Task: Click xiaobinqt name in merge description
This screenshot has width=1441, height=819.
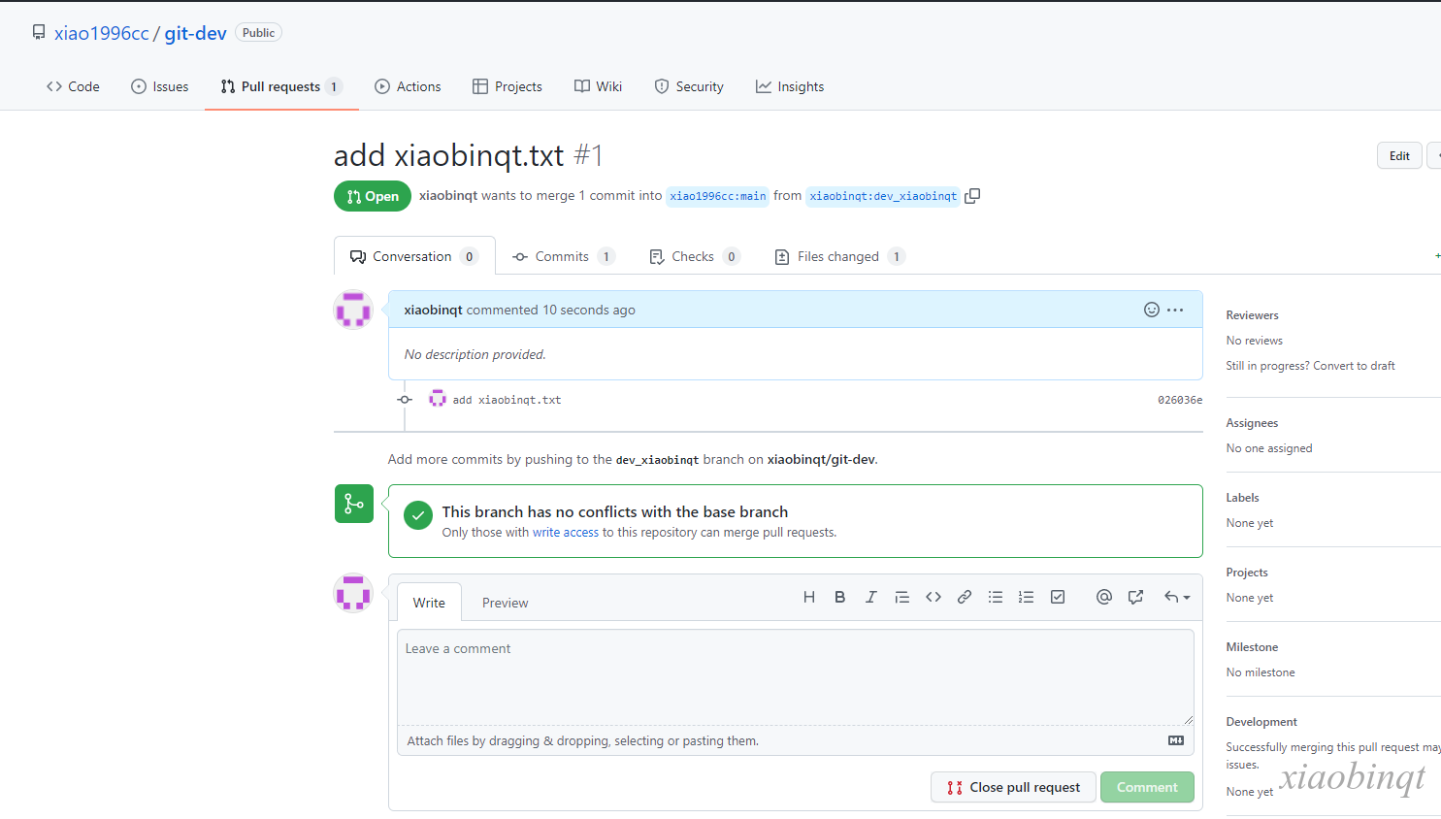Action: [448, 195]
